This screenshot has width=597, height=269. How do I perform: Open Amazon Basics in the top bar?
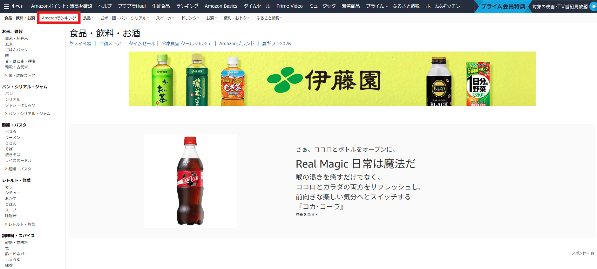tap(221, 6)
